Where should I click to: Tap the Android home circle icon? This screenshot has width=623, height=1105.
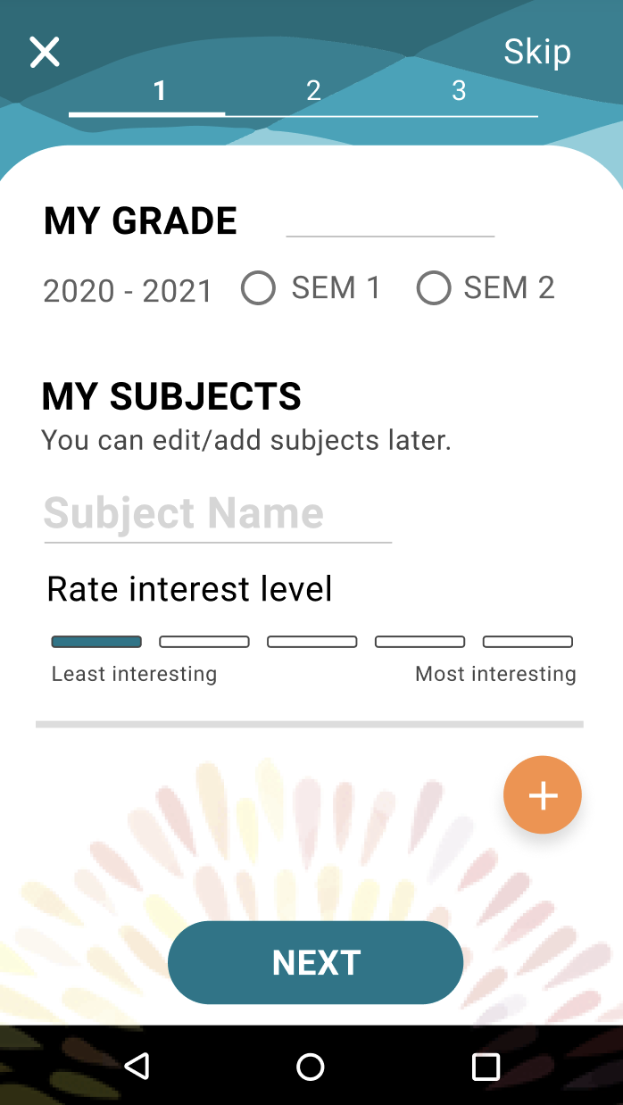point(311,1067)
